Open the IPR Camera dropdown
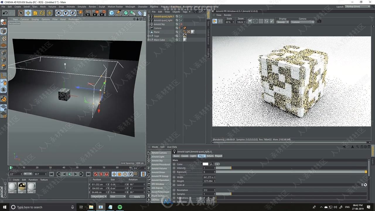 pyautogui.click(x=302, y=22)
